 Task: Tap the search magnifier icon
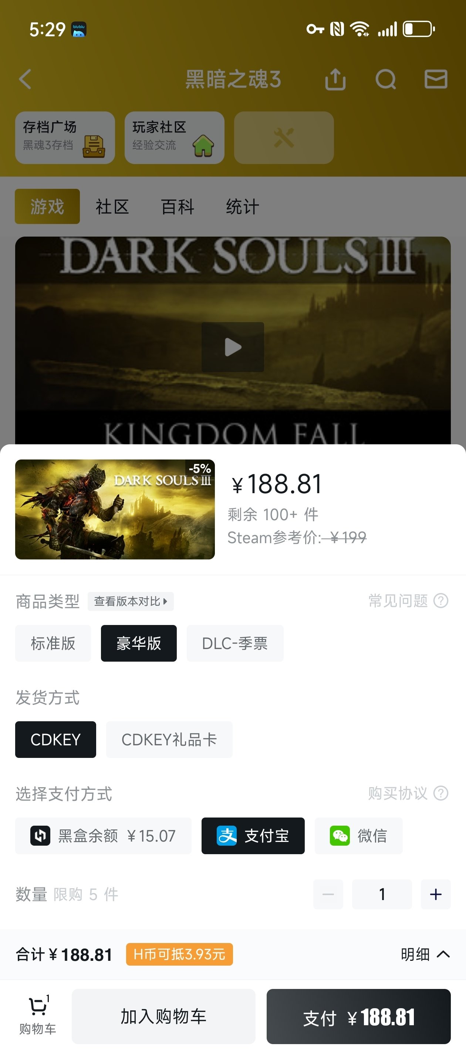tap(385, 79)
